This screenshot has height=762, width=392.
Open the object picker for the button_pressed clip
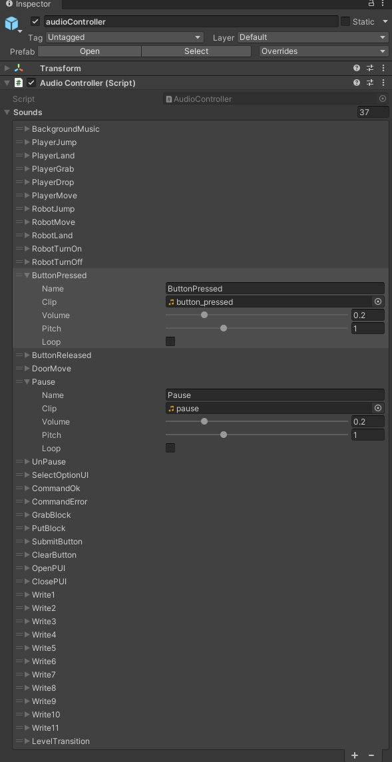click(377, 301)
